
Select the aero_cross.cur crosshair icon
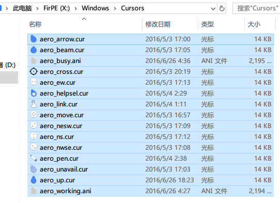click(34, 72)
